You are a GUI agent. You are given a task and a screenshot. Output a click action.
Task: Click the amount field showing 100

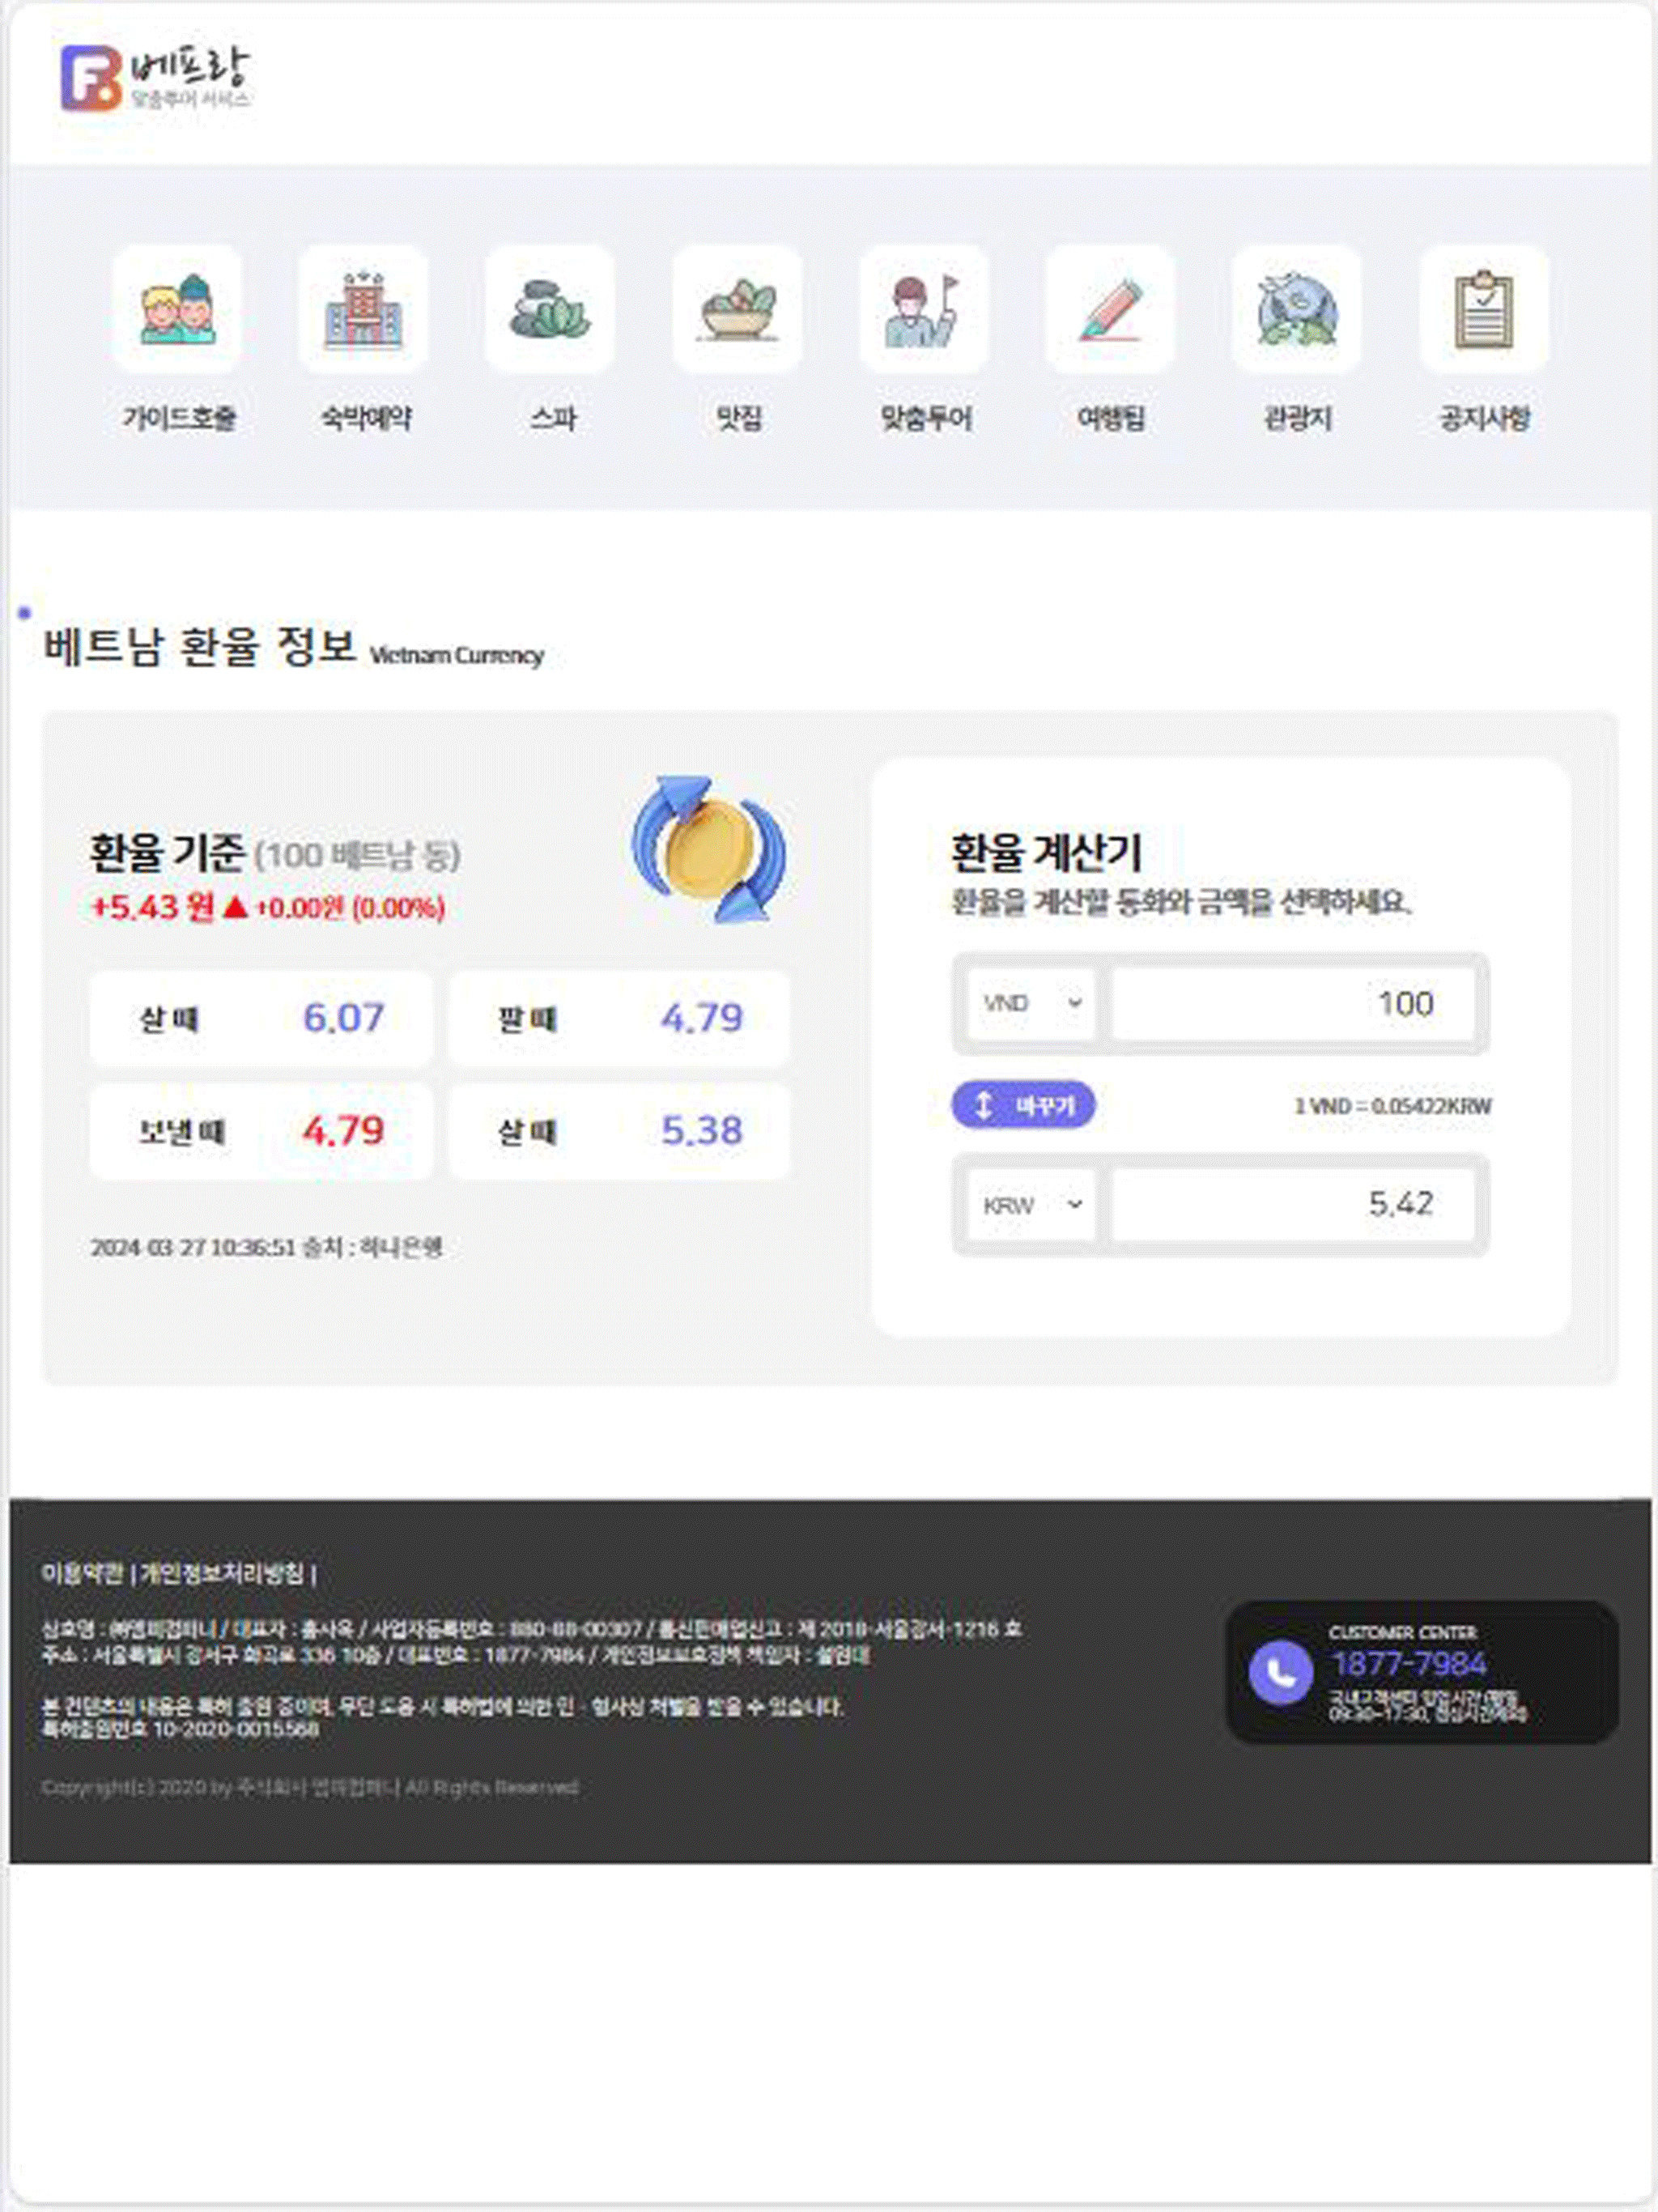tap(1293, 1003)
